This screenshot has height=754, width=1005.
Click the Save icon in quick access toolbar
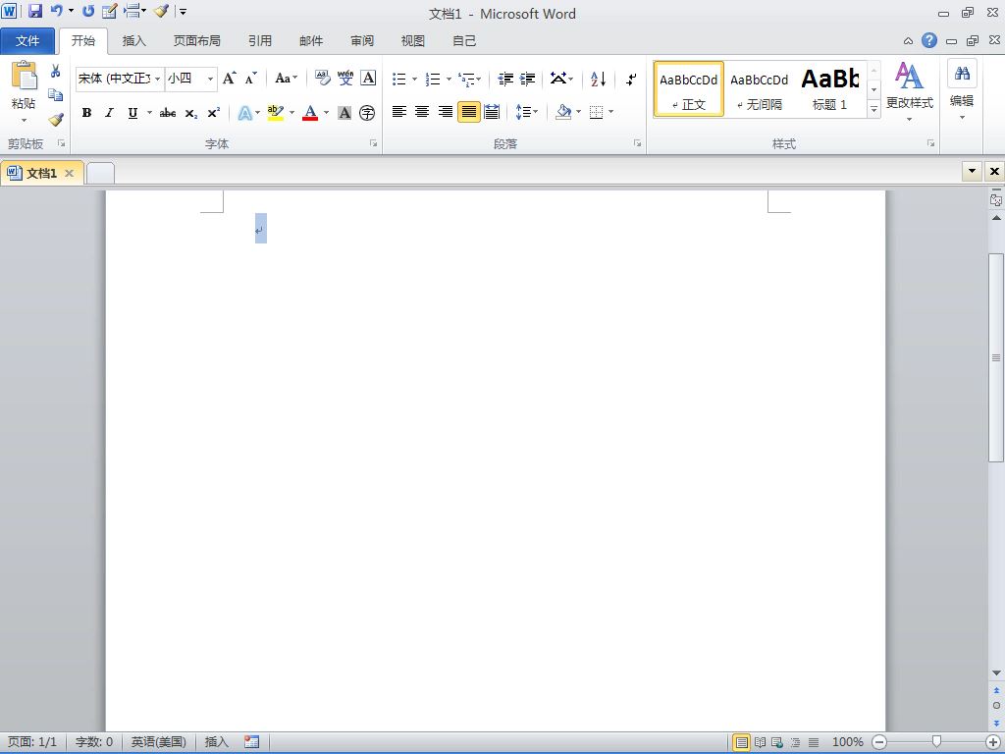pyautogui.click(x=35, y=11)
